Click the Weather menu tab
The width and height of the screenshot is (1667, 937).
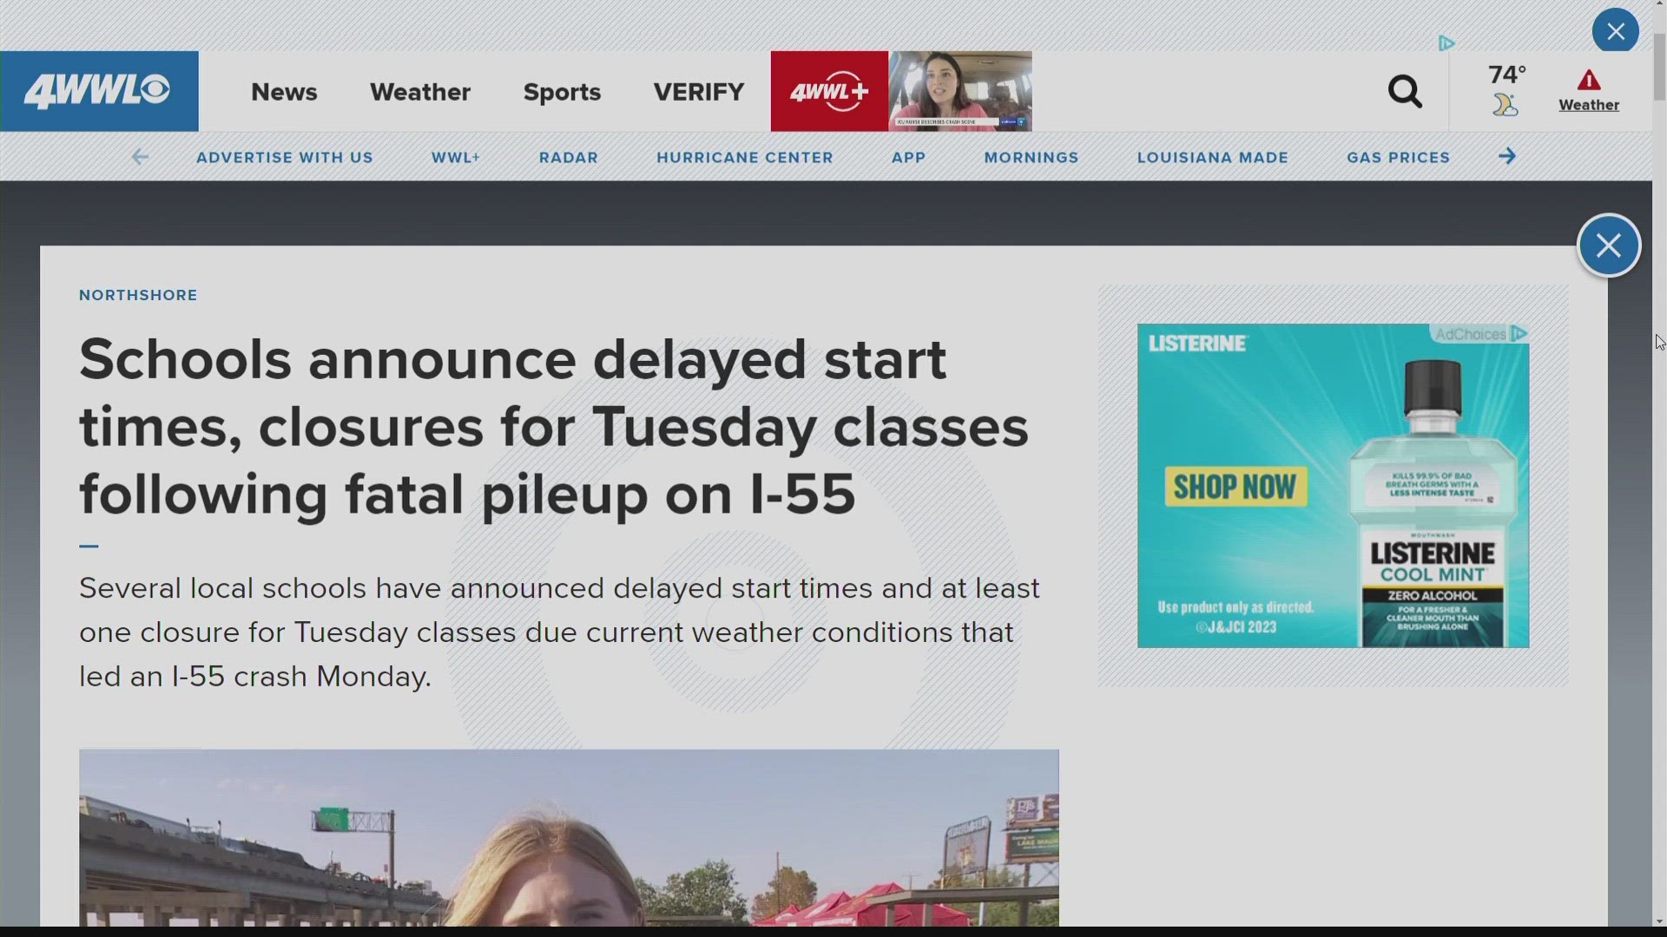click(x=420, y=91)
